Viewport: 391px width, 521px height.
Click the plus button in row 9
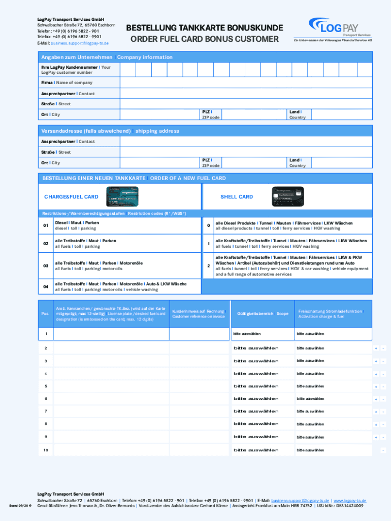(x=376, y=437)
